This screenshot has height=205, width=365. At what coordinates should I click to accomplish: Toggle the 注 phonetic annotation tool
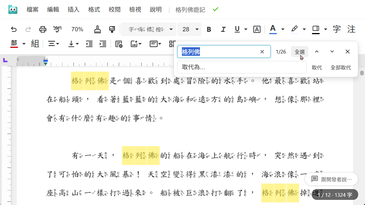coord(351,29)
